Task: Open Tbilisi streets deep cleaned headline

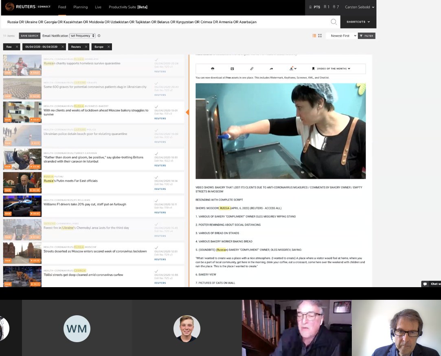Action: coord(83,275)
